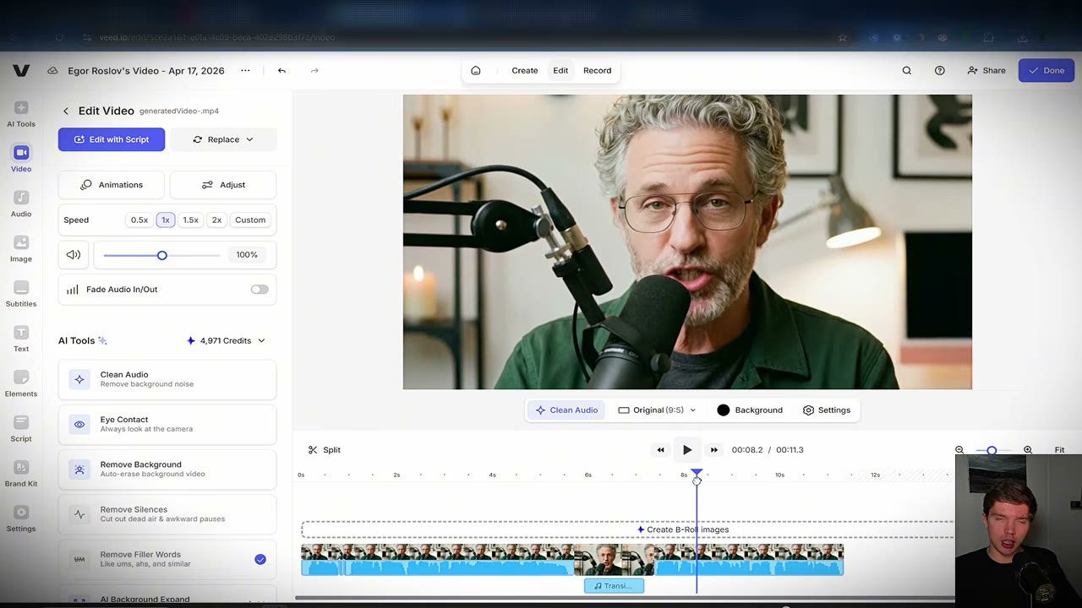Select Remove Silences AI tool
The image size is (1082, 608).
167,514
